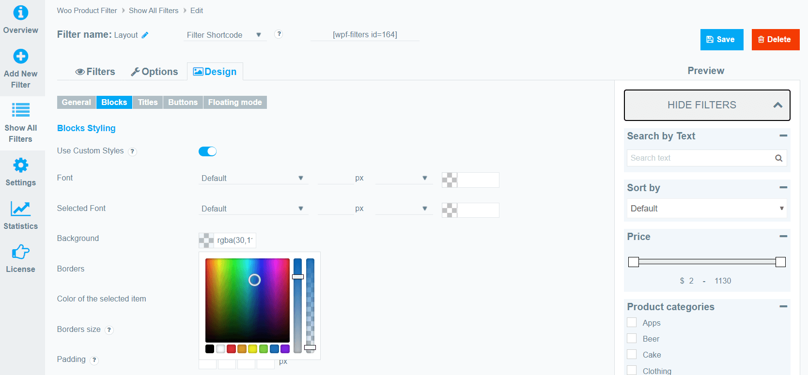The image size is (808, 375).
Task: Pick the red preset color swatch
Action: 231,349
